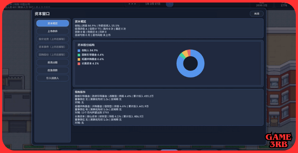
Task: Click the 连续亏损 0 月 overview line
Action: [x=93, y=35]
